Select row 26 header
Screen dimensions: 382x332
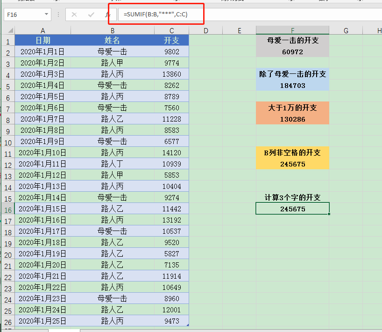click(8, 322)
